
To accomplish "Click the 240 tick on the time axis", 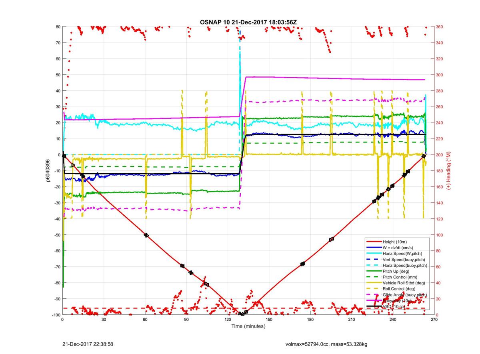I will (393, 320).
